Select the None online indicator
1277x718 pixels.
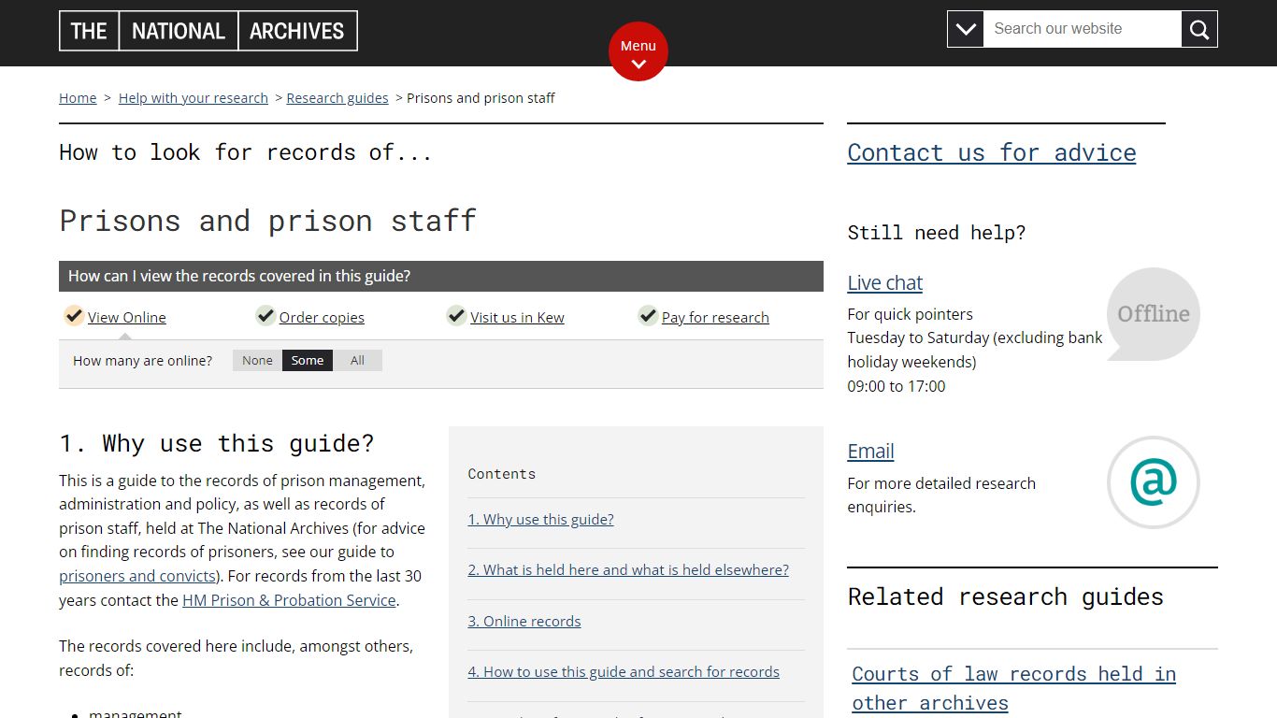point(257,361)
